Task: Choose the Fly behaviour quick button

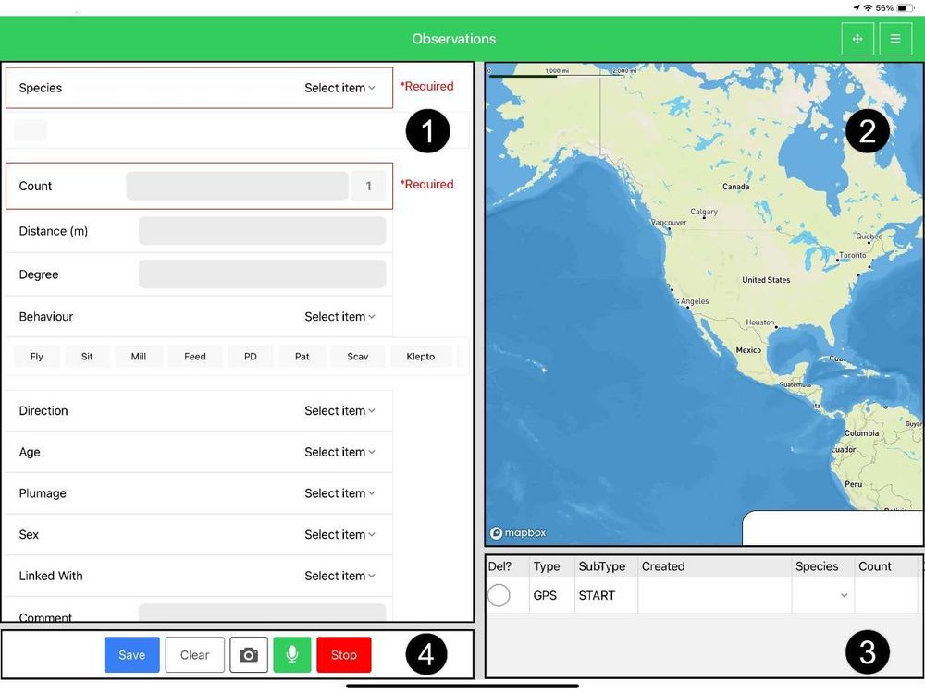Action: pos(37,357)
